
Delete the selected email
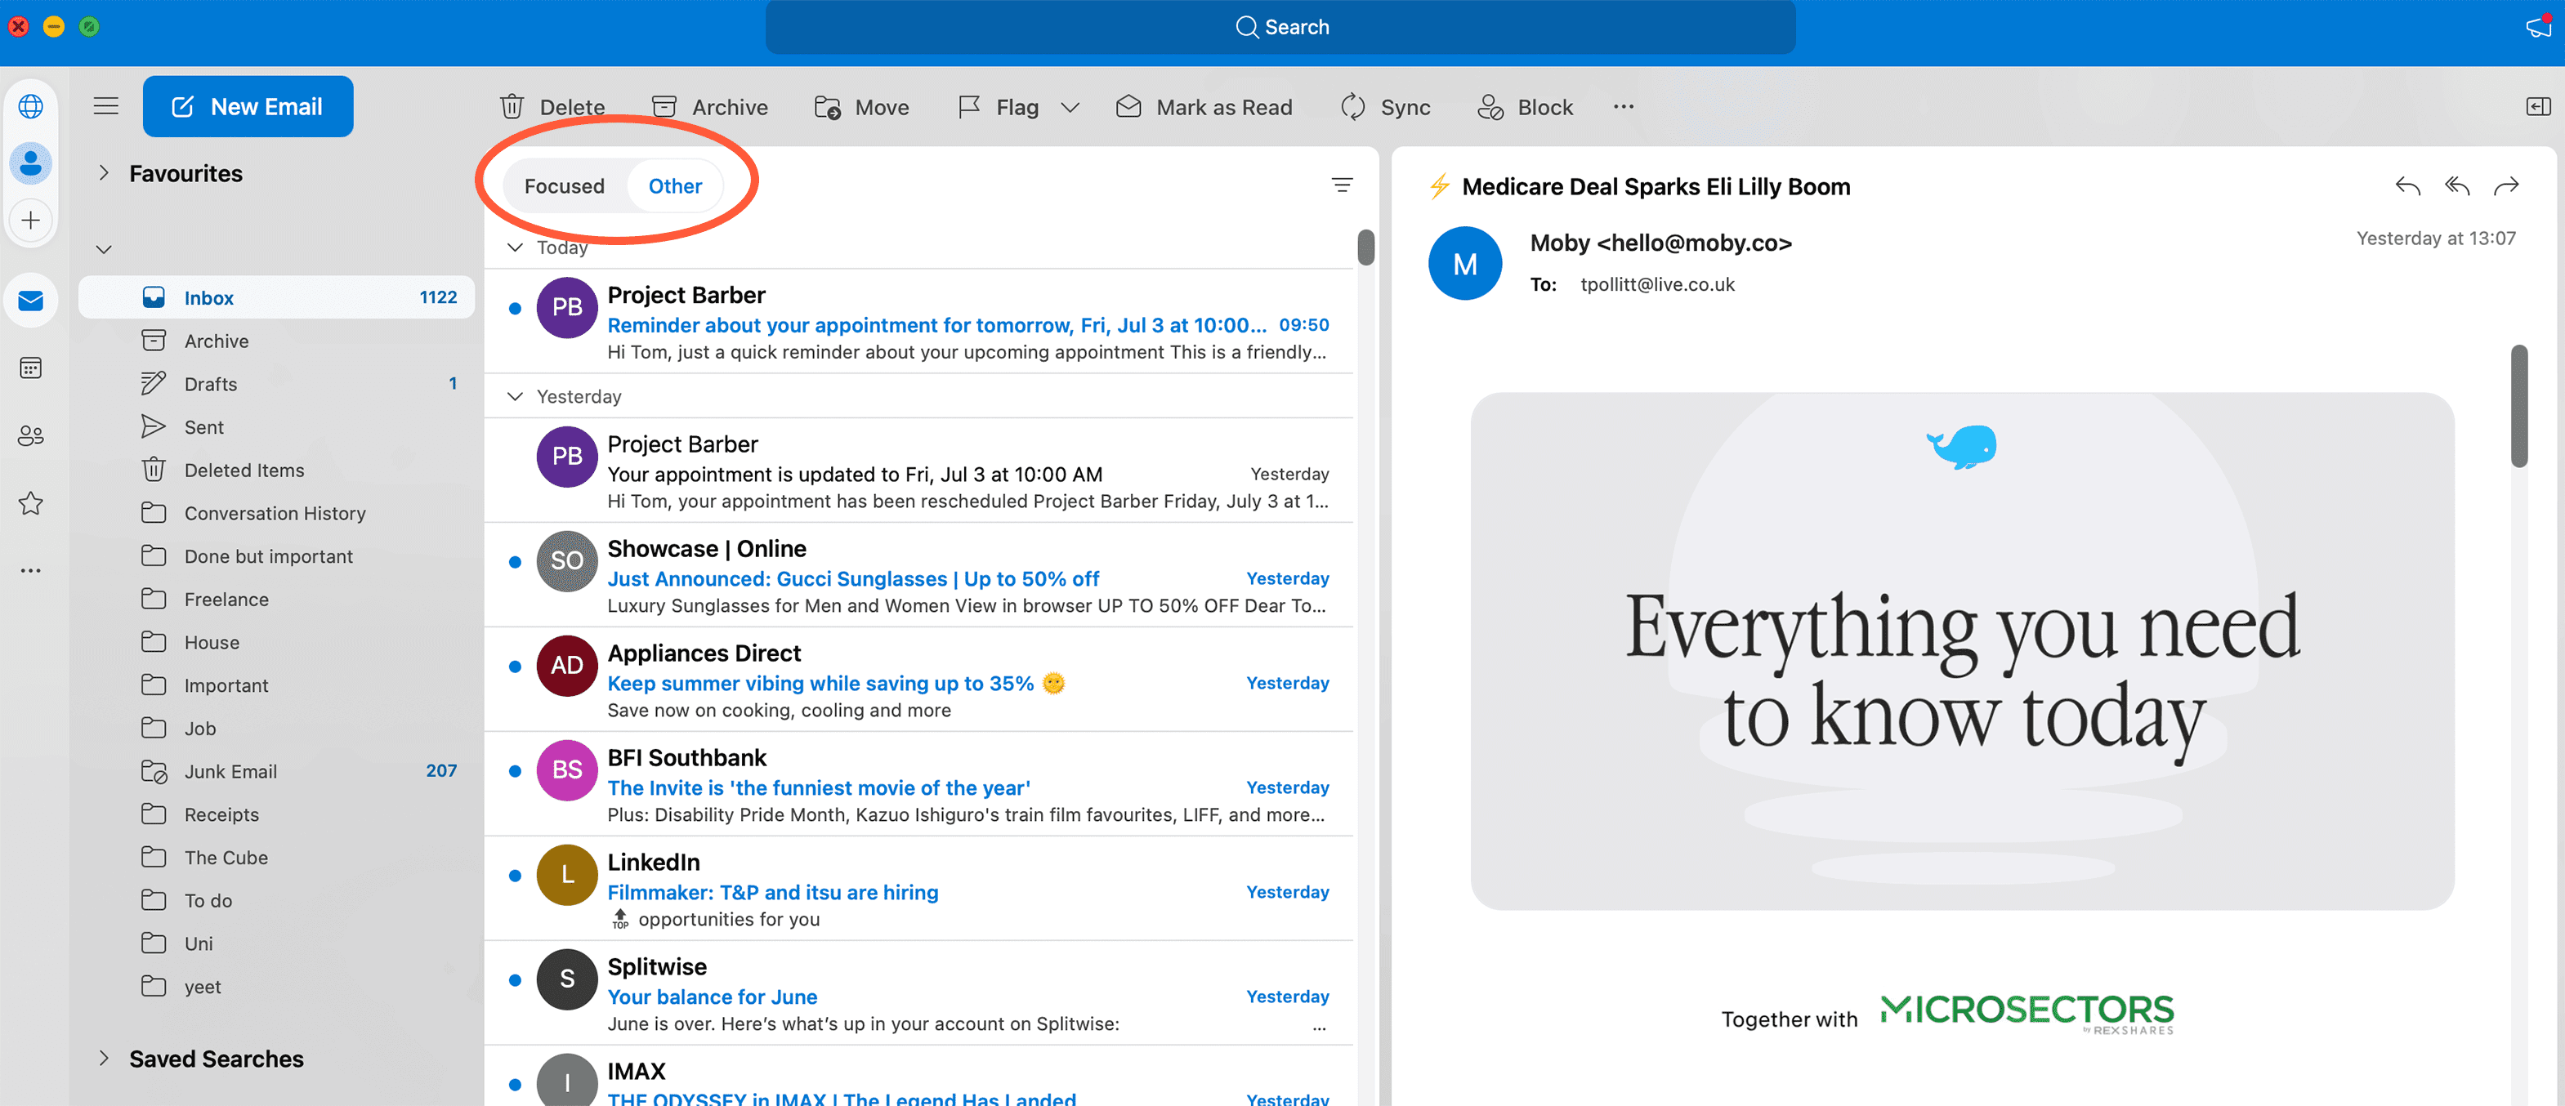tap(552, 106)
